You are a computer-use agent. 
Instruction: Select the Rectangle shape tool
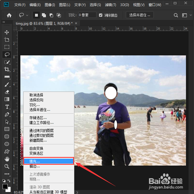click(7, 129)
